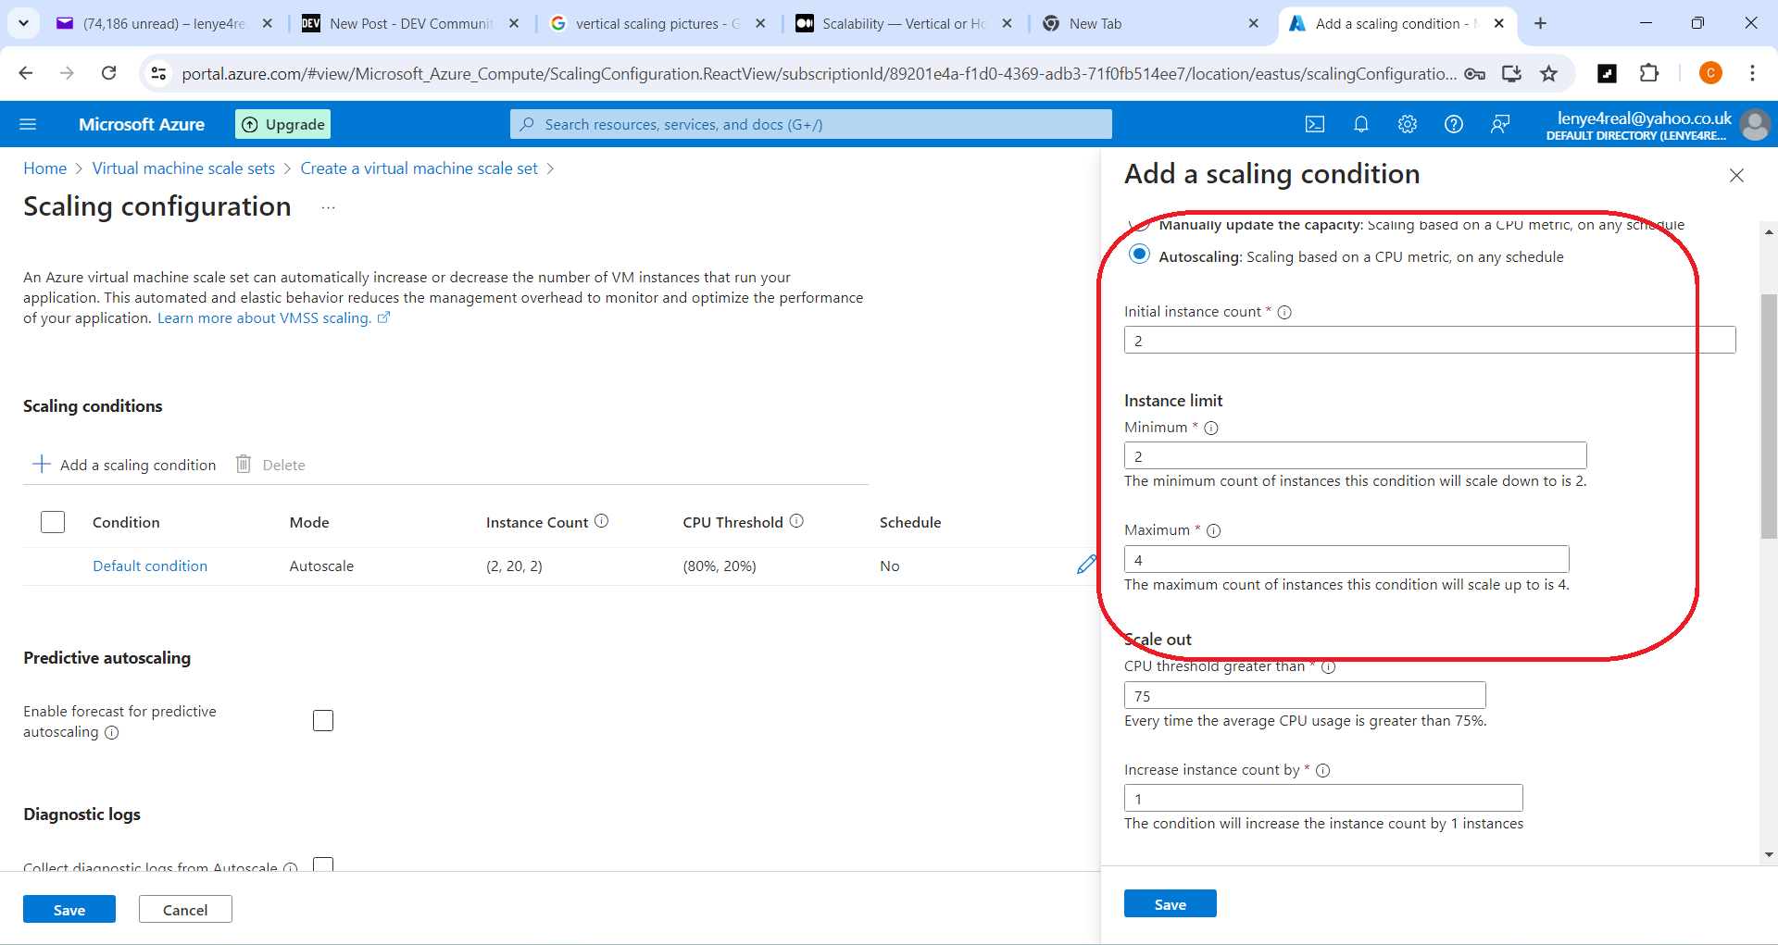This screenshot has height=945, width=1778.
Task: Click the Microsoft Azure home logo
Action: click(142, 124)
